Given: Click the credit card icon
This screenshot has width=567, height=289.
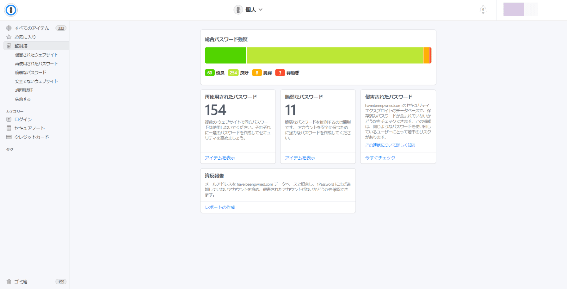Looking at the screenshot, I should point(9,137).
